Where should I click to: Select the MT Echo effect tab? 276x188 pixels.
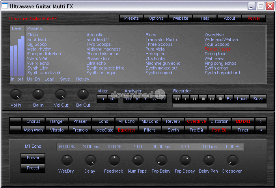[x=127, y=121]
